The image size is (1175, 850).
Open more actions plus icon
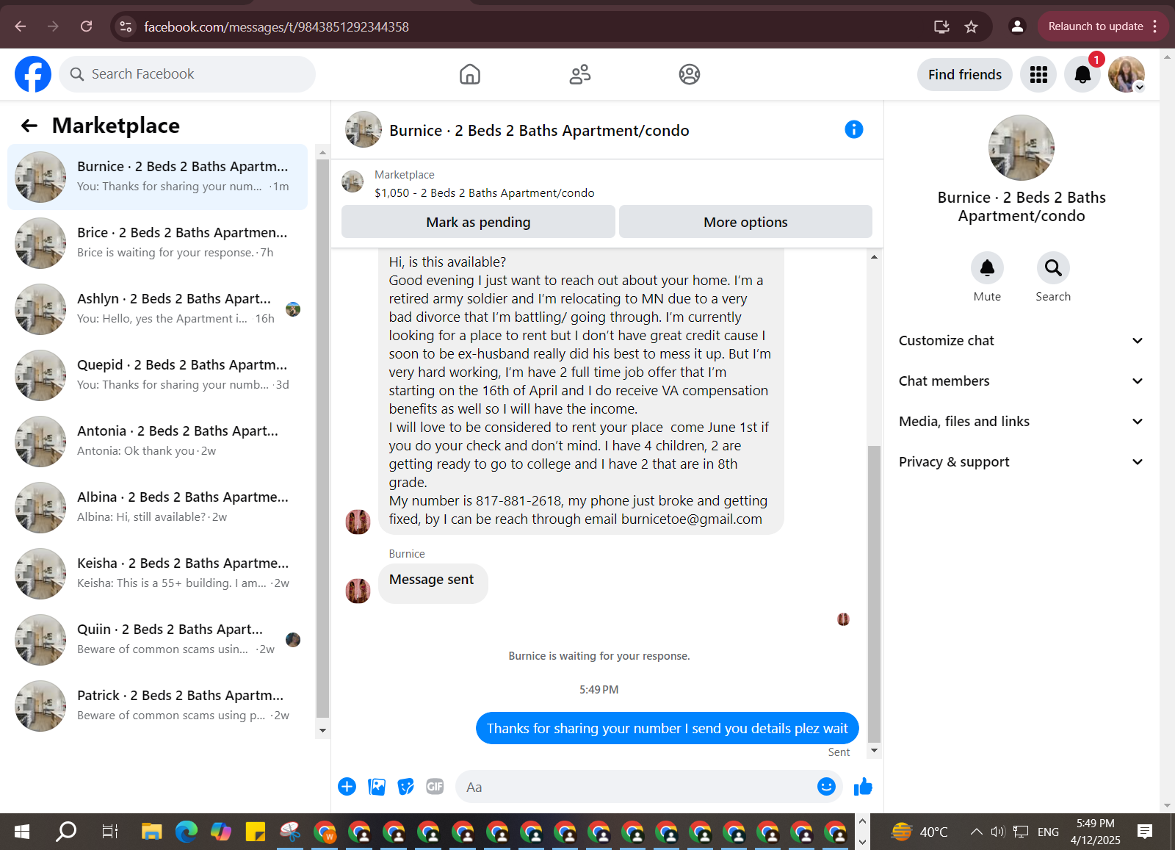click(347, 787)
